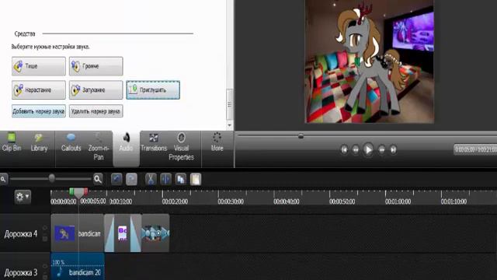Play the preview video
Image resolution: width=497 pixels, height=280 pixels.
(x=368, y=149)
